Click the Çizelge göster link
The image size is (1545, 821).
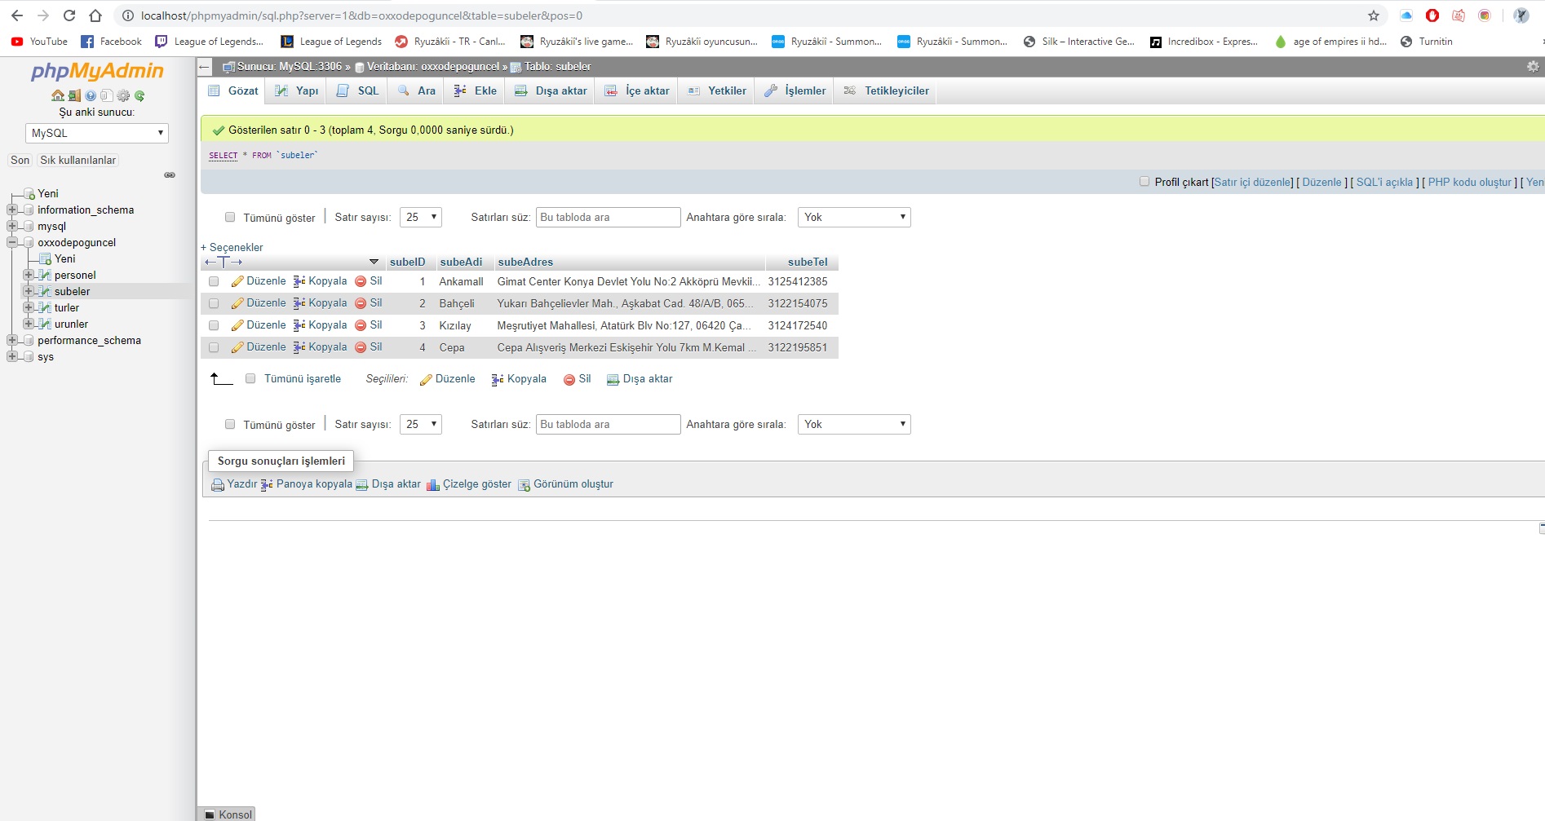coord(476,484)
